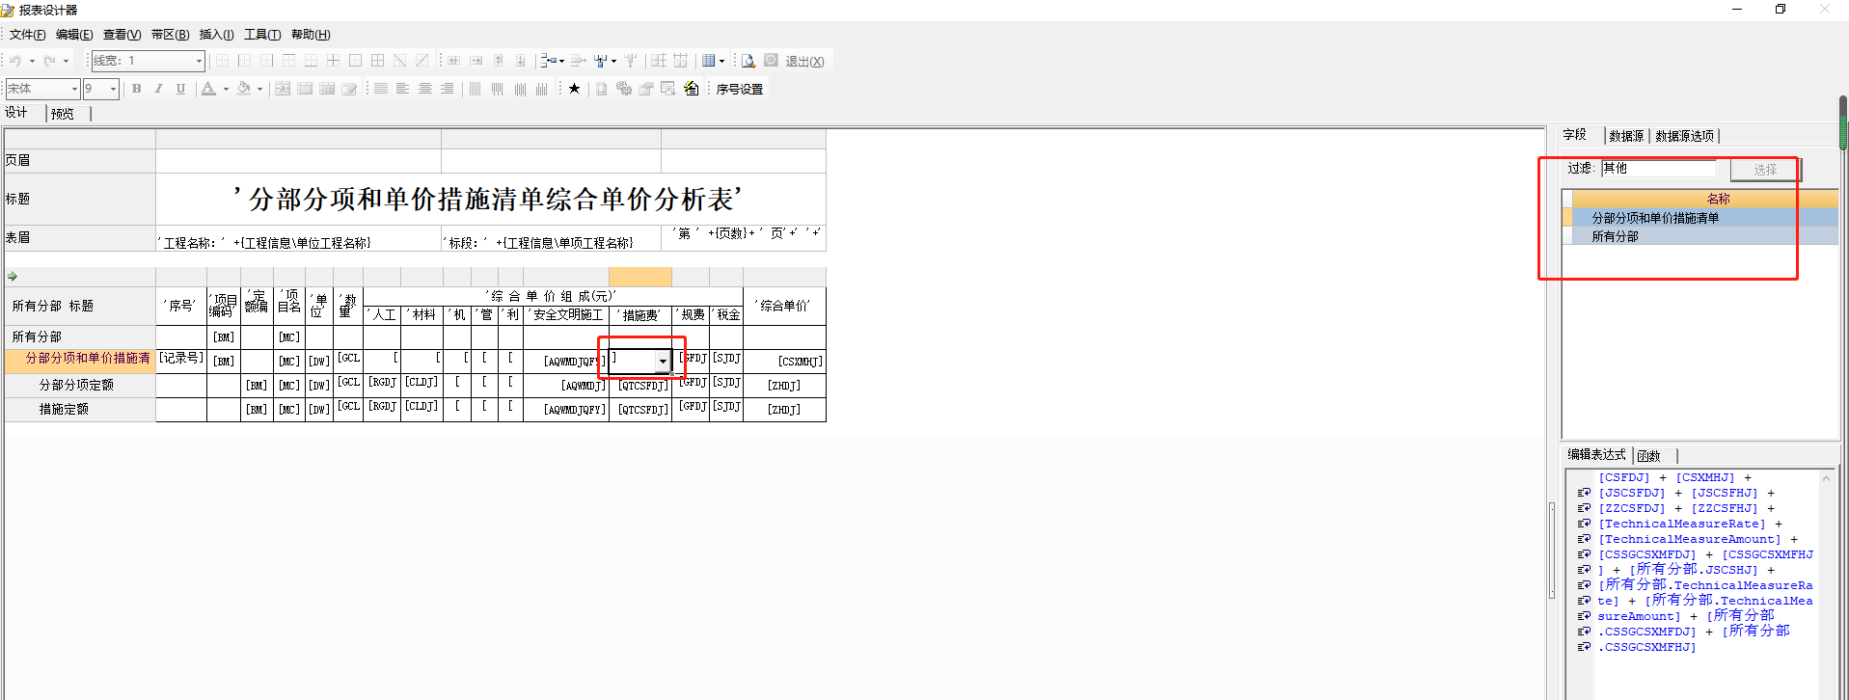Click the insert column icon with blue box
The image size is (1849, 700).
click(600, 61)
